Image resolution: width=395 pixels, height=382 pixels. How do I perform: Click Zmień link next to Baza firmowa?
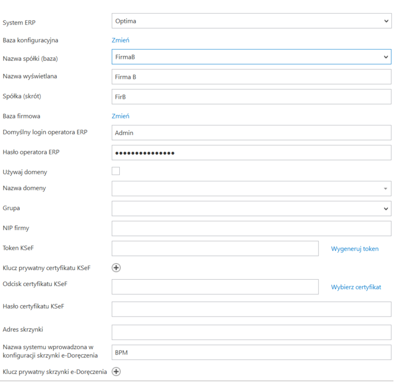[120, 116]
